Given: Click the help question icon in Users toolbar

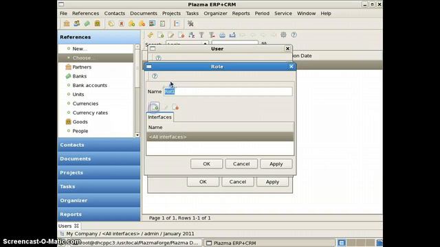Looking at the screenshot, I should pyautogui.click(x=294, y=35).
